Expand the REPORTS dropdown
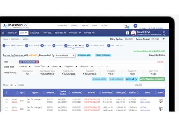 [x=60, y=33]
